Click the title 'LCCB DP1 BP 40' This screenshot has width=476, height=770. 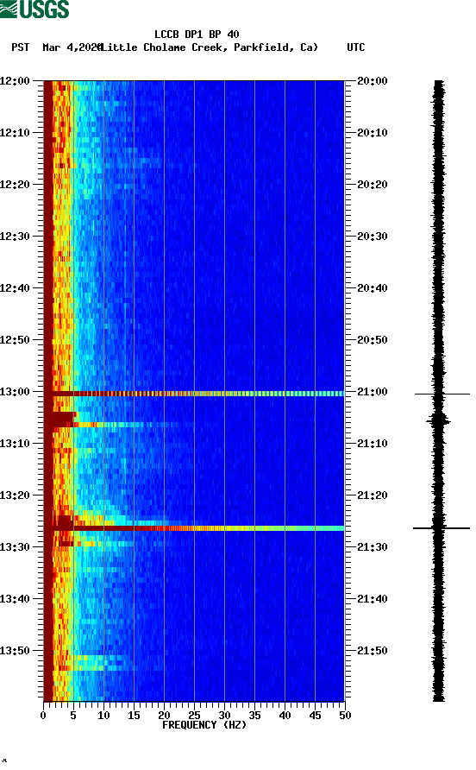[x=197, y=35]
